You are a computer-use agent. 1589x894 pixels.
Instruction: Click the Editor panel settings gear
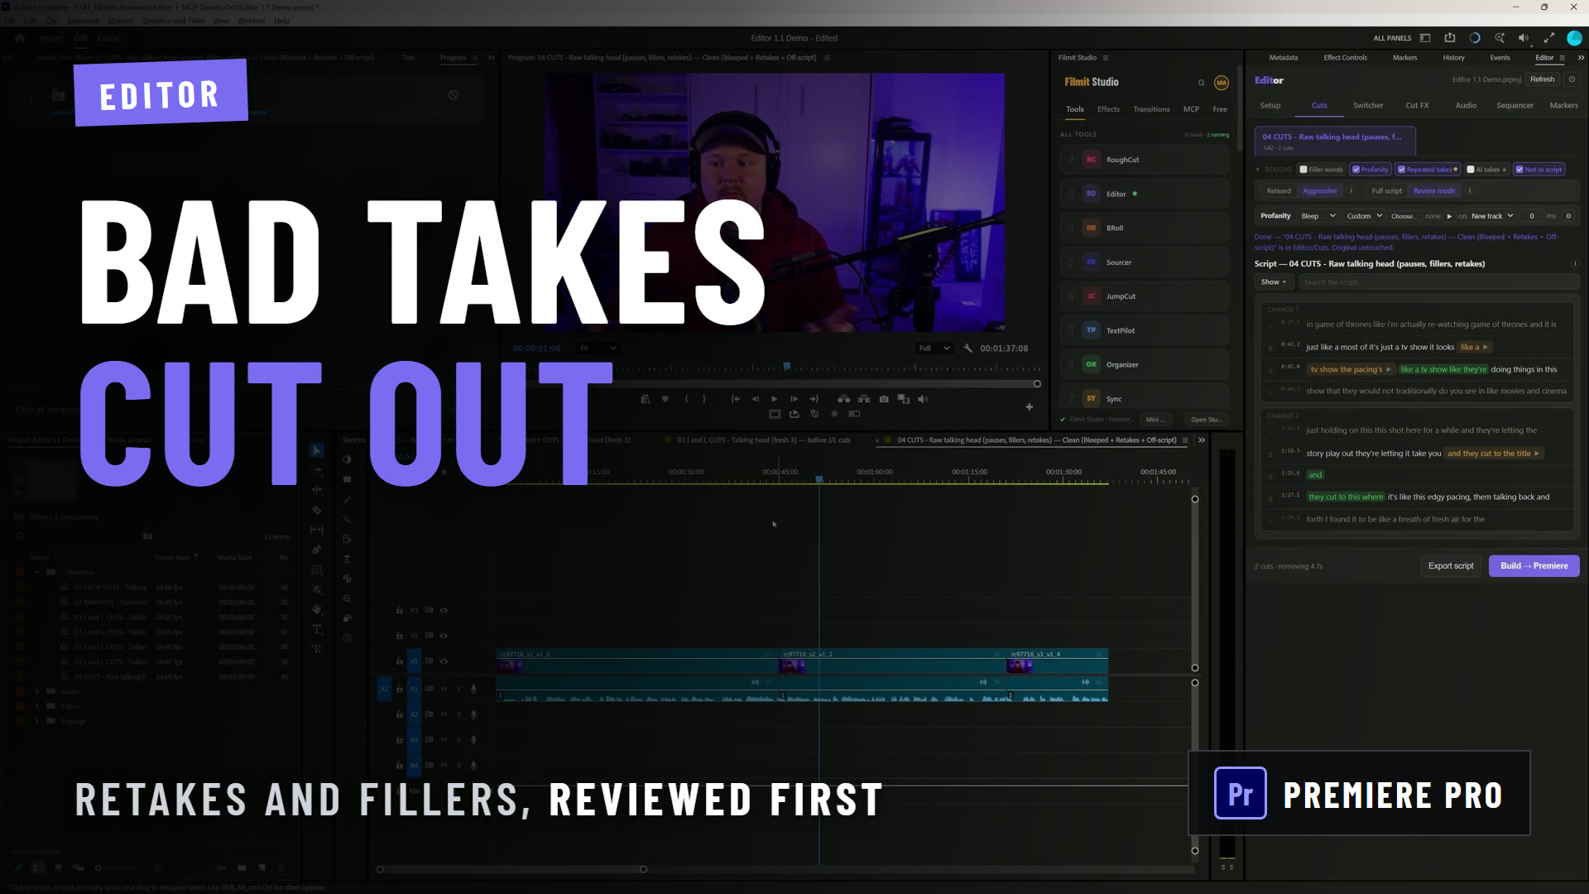coord(1572,79)
